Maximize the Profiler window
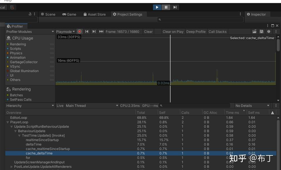This screenshot has height=170, width=281. (273, 26)
